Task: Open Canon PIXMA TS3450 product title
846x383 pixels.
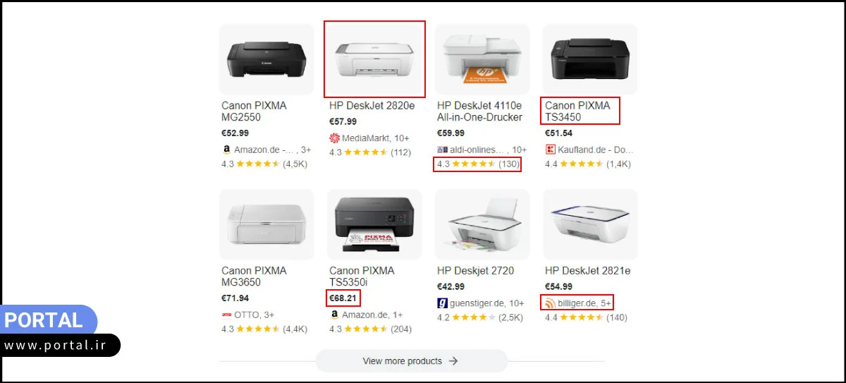Action: 577,111
